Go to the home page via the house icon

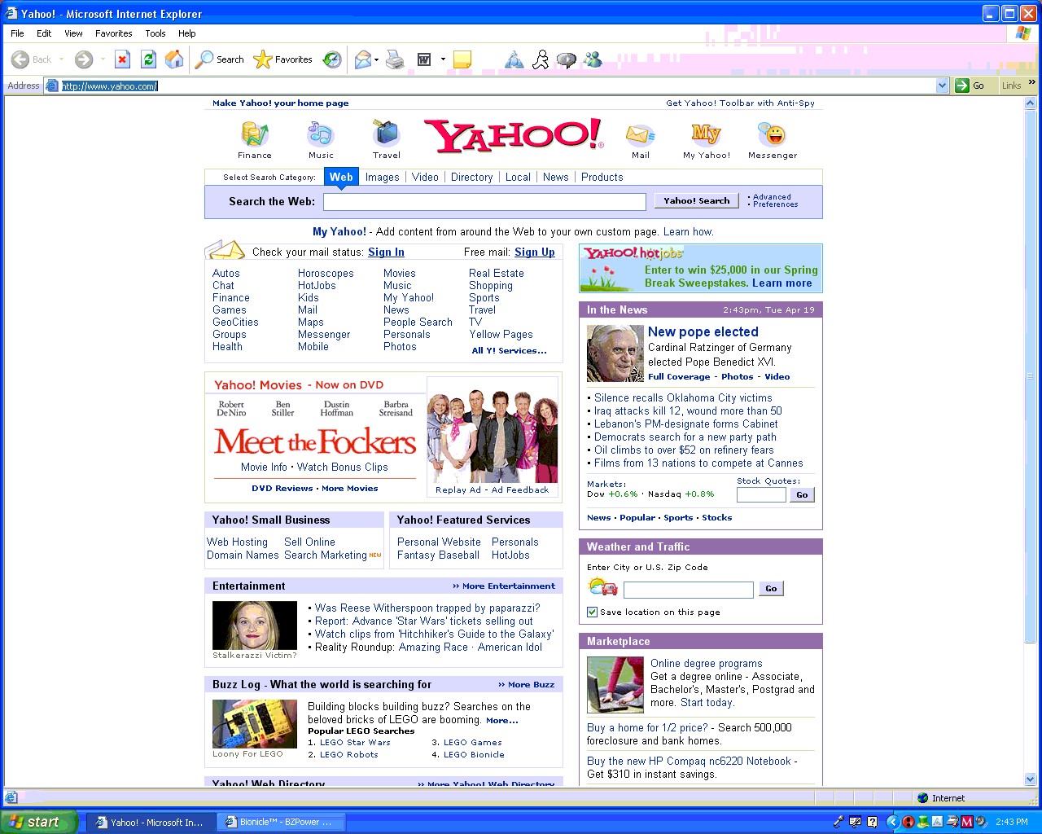coord(174,59)
